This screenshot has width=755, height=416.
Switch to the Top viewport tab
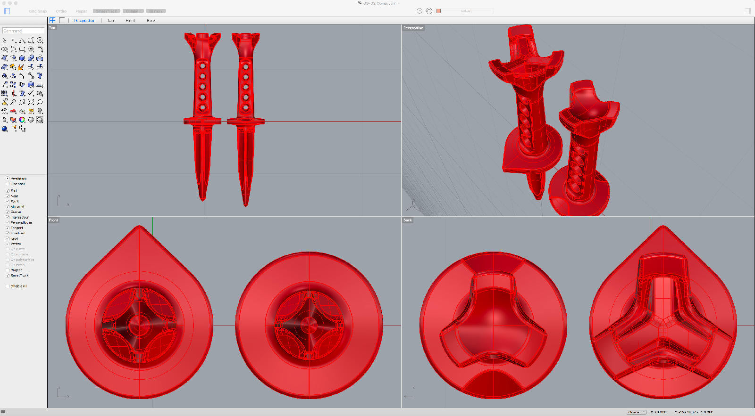[x=110, y=20]
